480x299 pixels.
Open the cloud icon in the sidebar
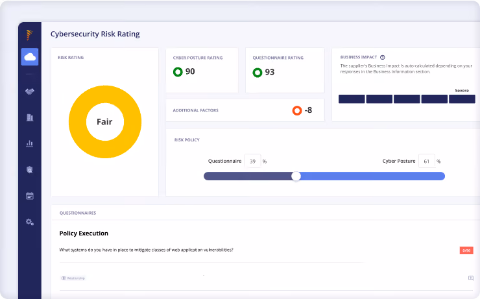(30, 56)
